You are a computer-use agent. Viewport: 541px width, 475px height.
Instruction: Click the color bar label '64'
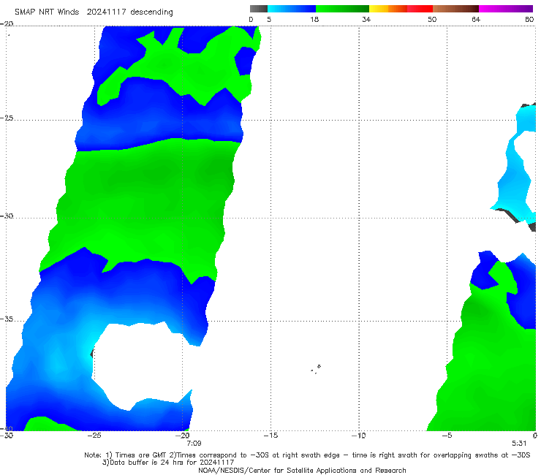[476, 19]
